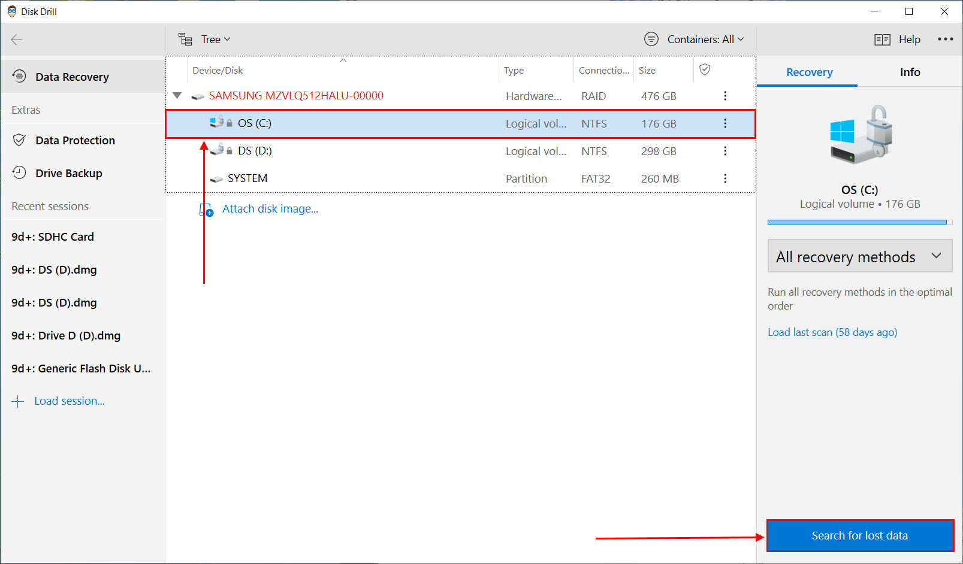Open the Containers: All dropdown
Screen dimensions: 963x564
point(706,40)
